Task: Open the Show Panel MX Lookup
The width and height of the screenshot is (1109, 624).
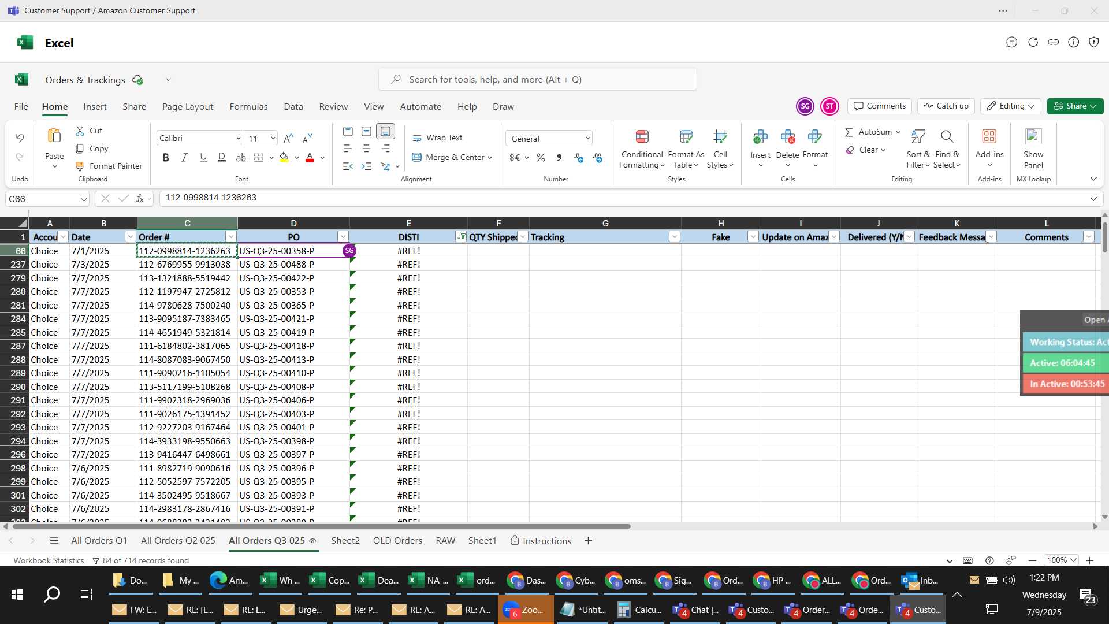Action: (x=1033, y=148)
